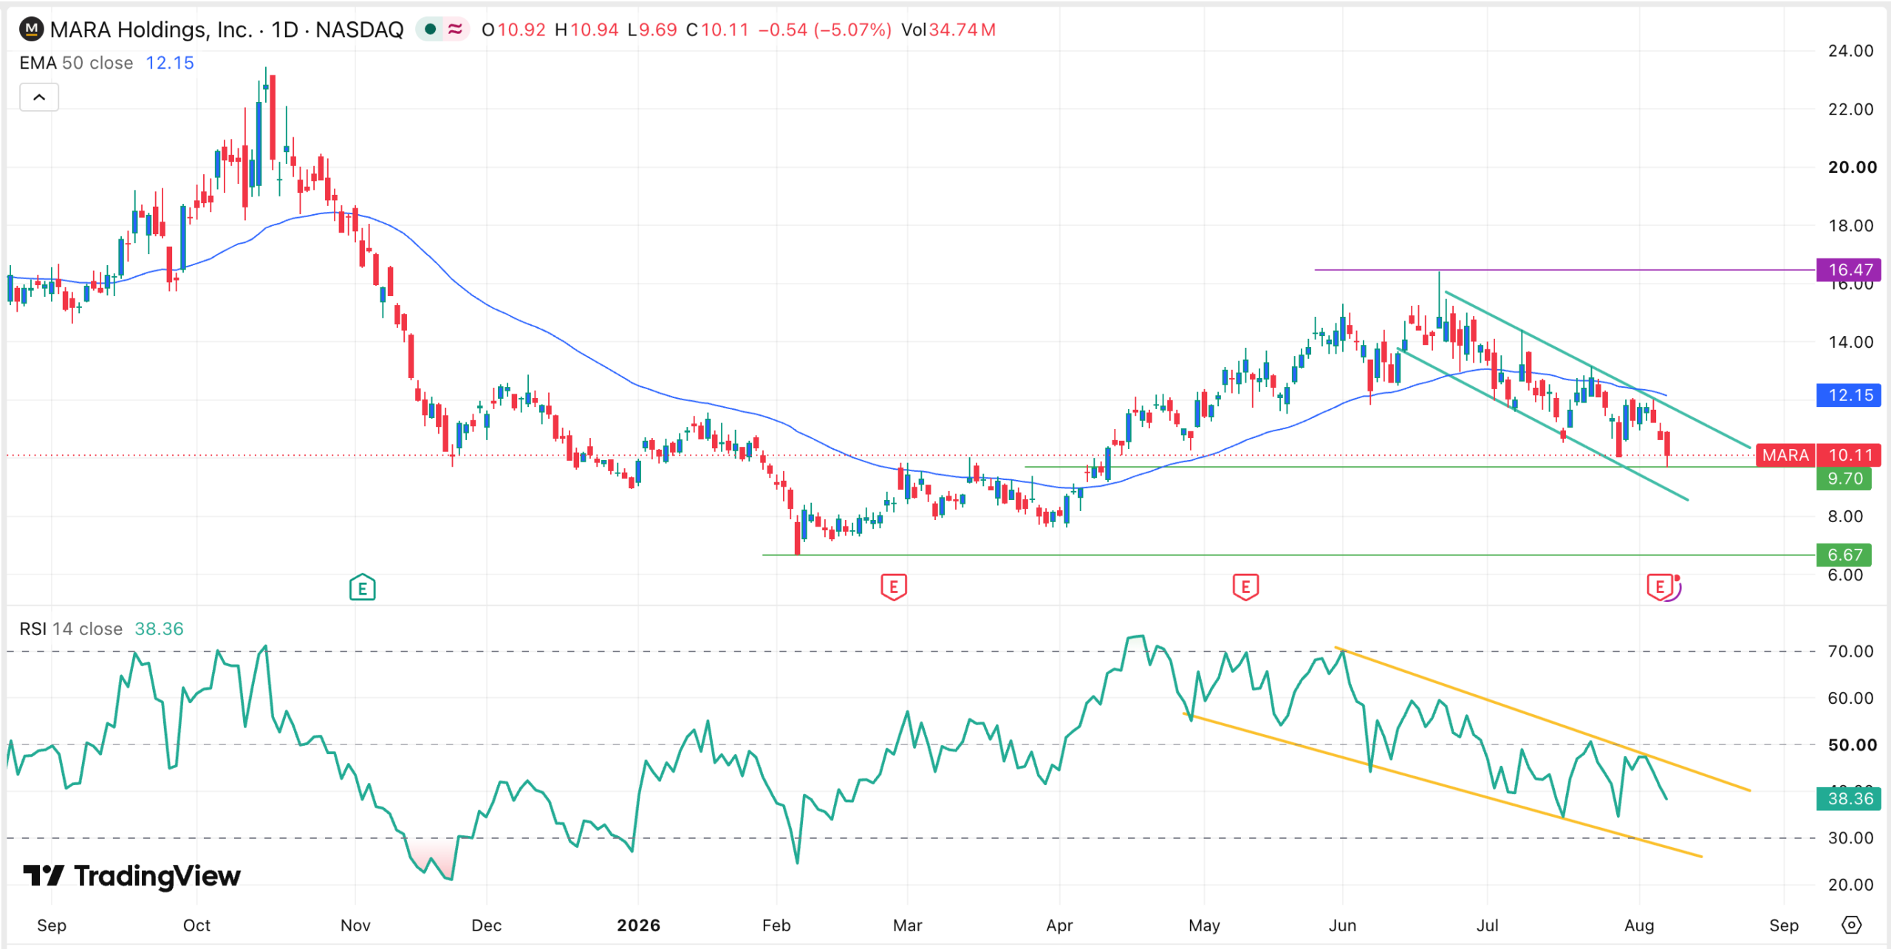Click the Jul label on time axis

coord(1487,925)
